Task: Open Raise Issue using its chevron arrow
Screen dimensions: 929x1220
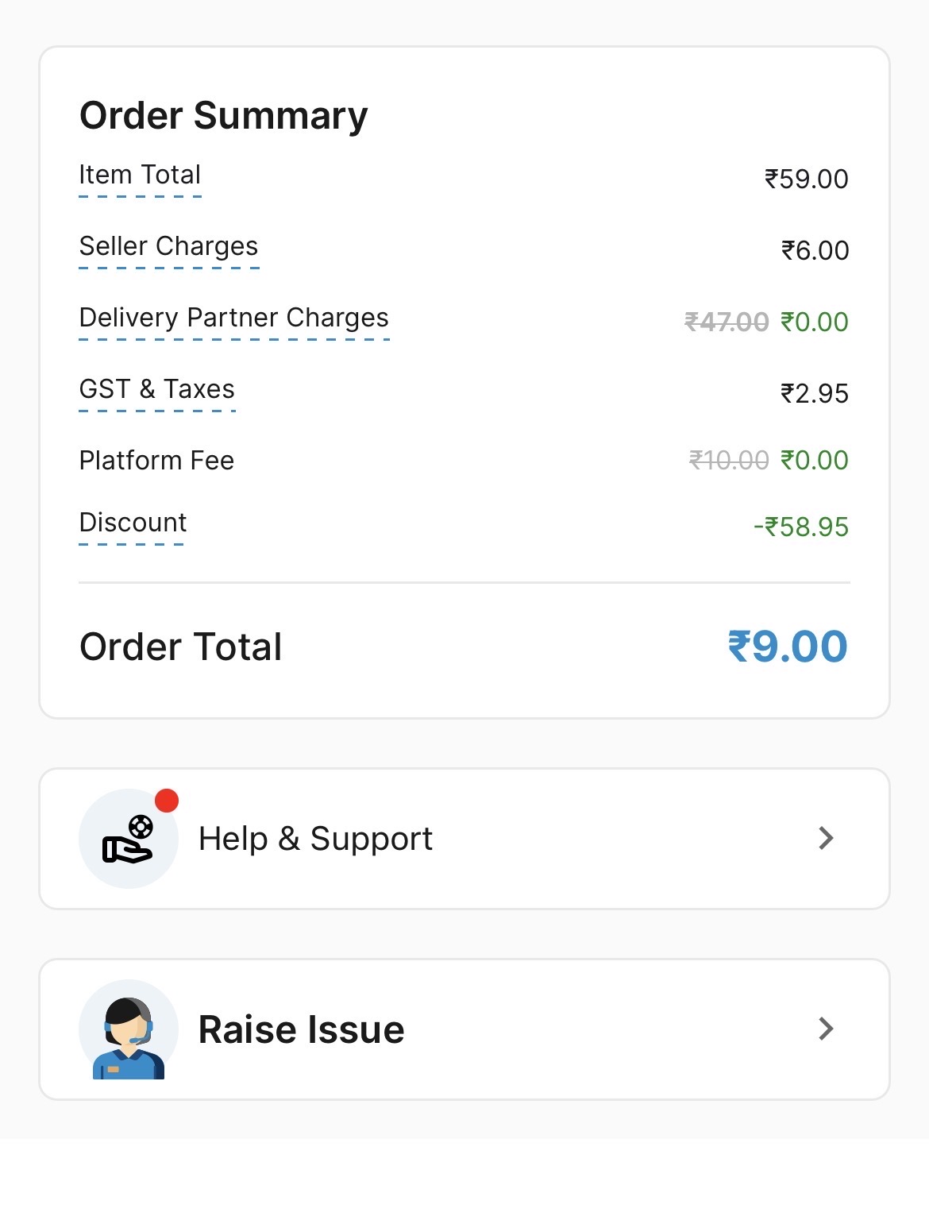Action: [826, 1029]
